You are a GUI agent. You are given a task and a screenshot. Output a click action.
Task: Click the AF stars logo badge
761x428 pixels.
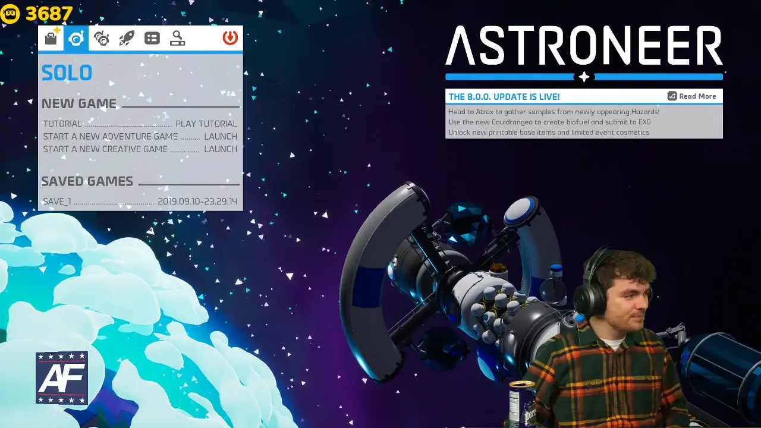point(62,378)
